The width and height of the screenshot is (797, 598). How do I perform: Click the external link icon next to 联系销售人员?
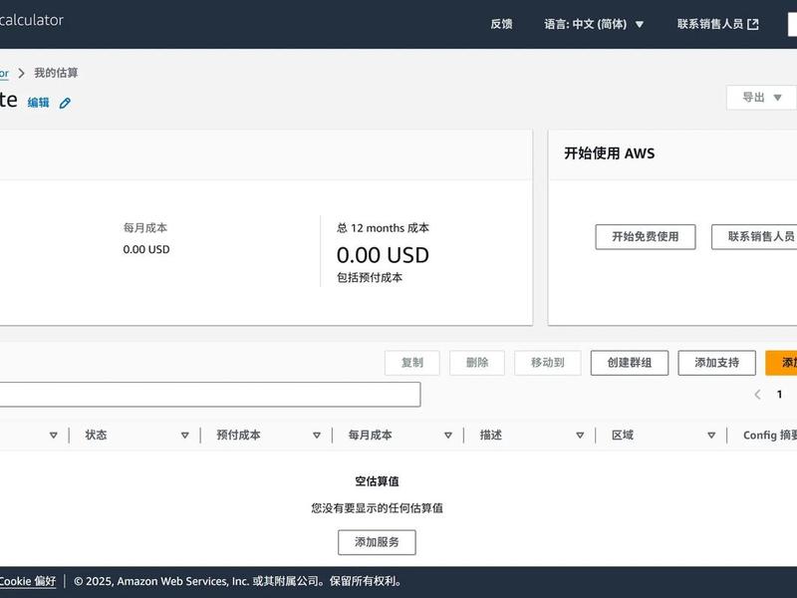pos(753,24)
